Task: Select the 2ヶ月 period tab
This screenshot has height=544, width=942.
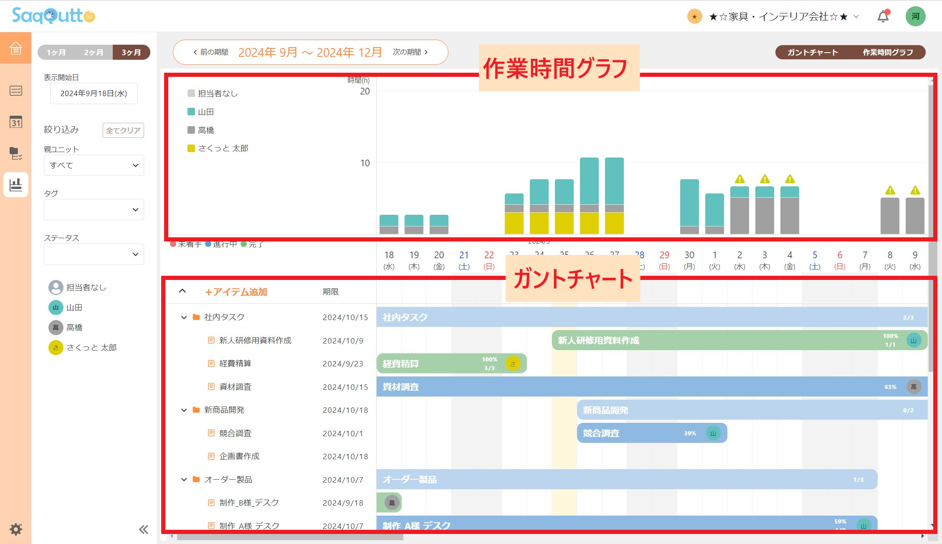Action: 94,52
